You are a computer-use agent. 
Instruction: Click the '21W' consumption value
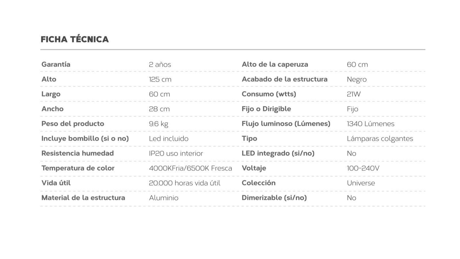(x=354, y=94)
